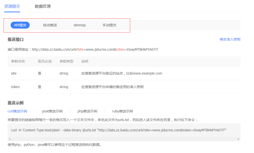254x153 pixels.
Task: Click the urls.txt instruction sentence
Action: pyautogui.click(x=103, y=120)
